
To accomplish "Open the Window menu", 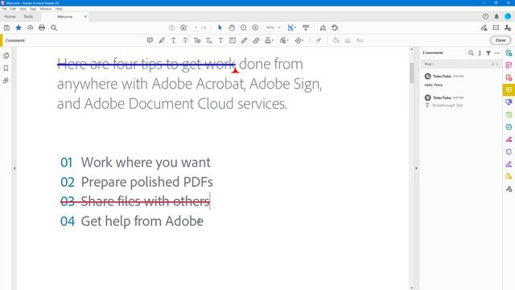I will (x=46, y=9).
